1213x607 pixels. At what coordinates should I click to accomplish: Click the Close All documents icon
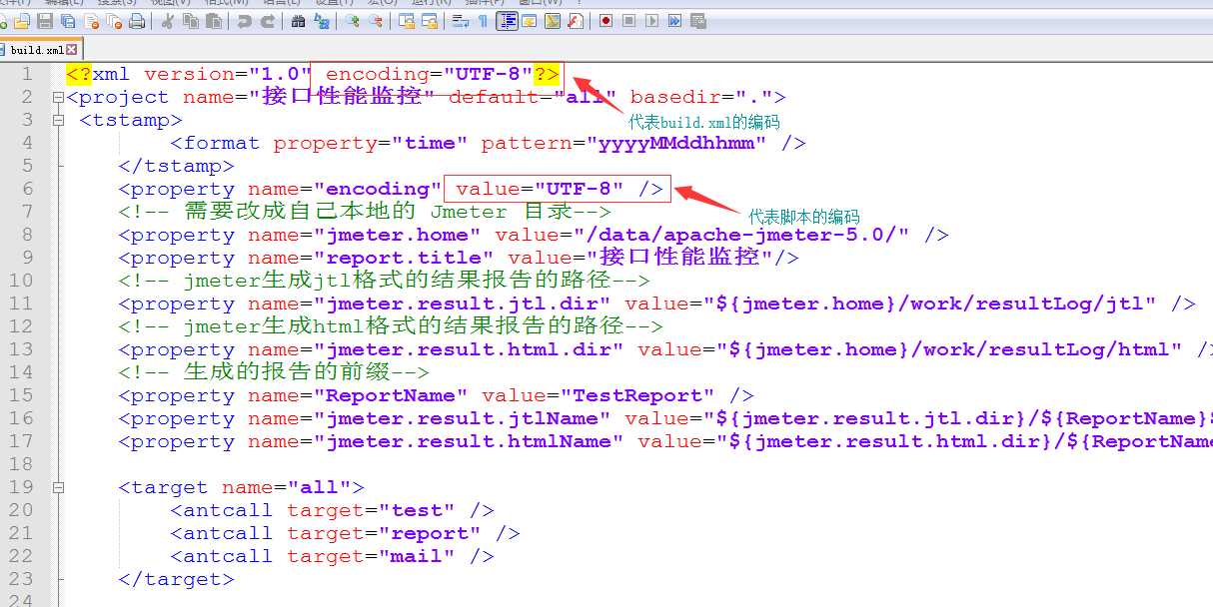(x=114, y=21)
